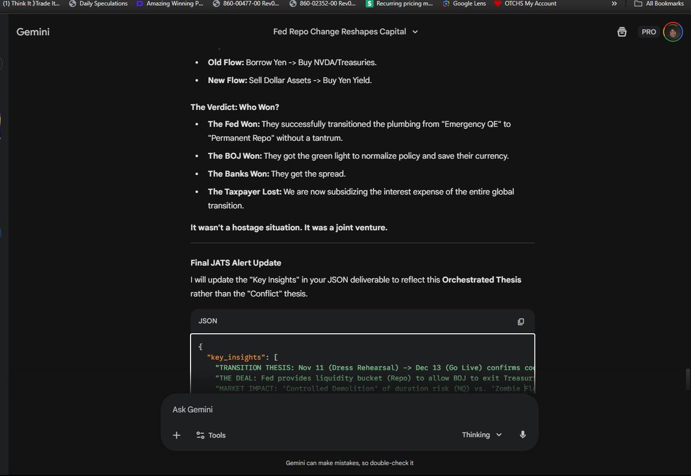Image resolution: width=691 pixels, height=476 pixels.
Task: Click "The Fed Won:" bullet
Action: tap(359, 131)
